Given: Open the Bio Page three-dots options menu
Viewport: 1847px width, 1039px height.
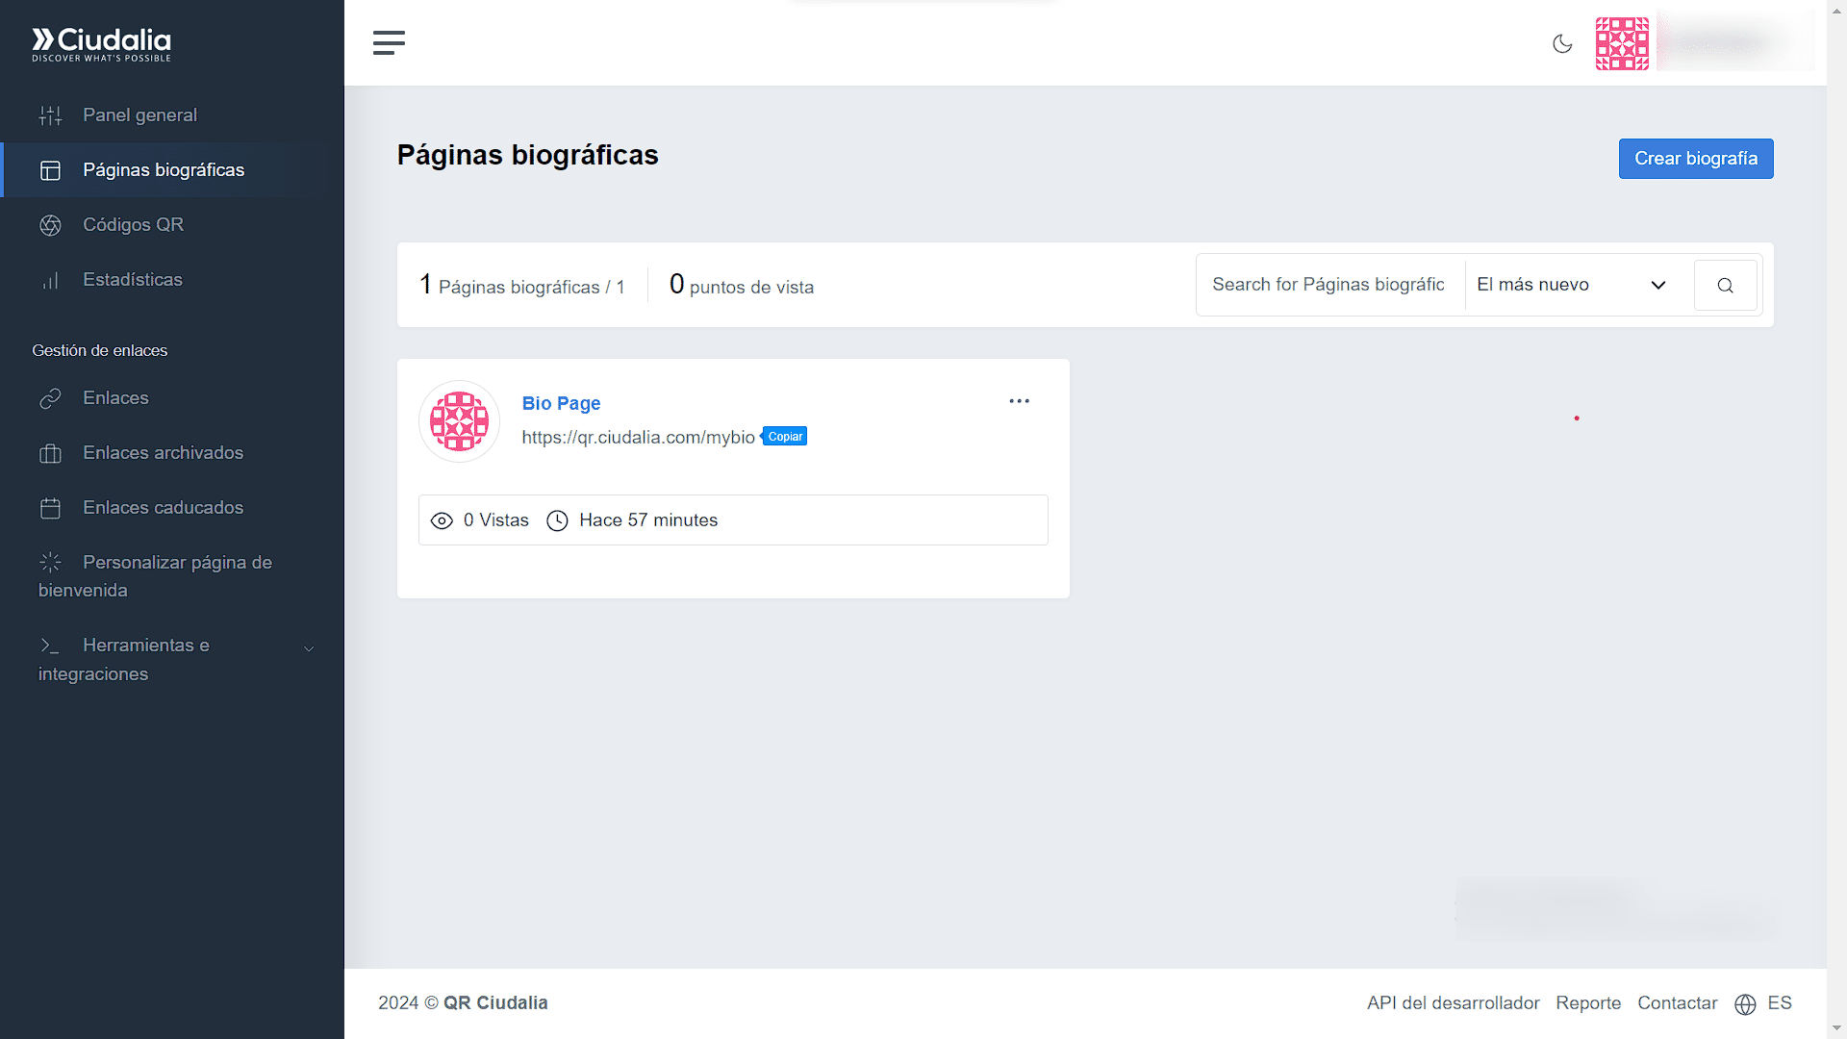Looking at the screenshot, I should coord(1019,401).
